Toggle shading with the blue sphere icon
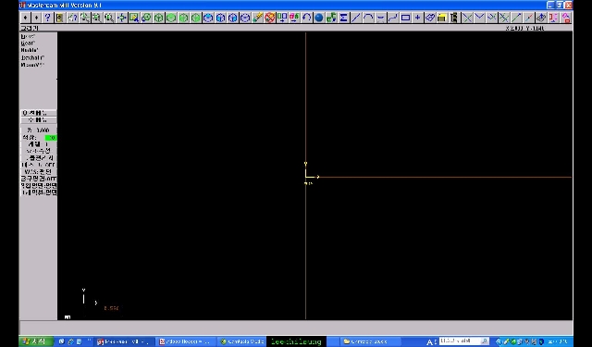The image size is (592, 347). pyautogui.click(x=319, y=18)
